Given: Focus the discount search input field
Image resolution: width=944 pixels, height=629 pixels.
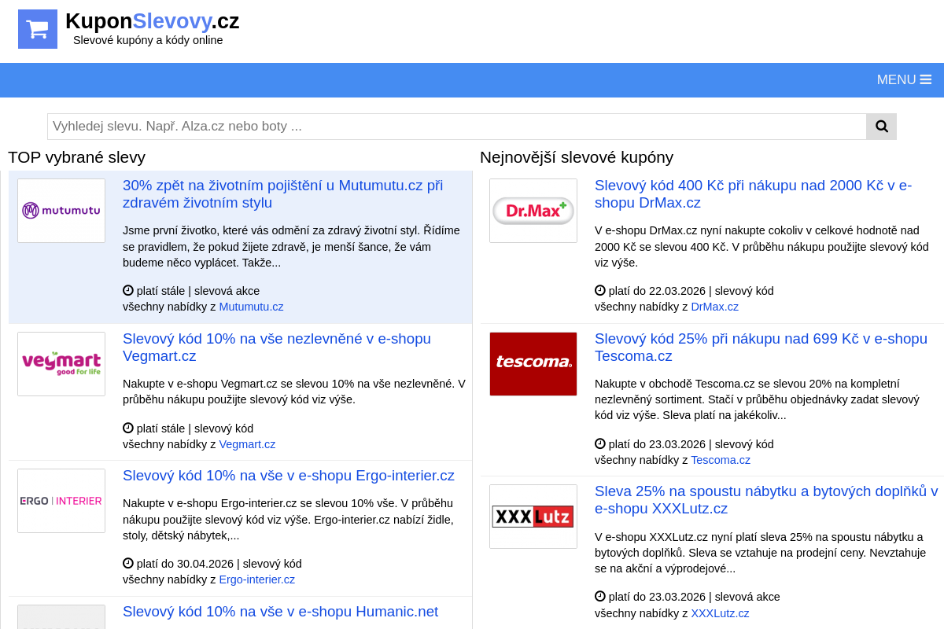Looking at the screenshot, I should (x=456, y=127).
